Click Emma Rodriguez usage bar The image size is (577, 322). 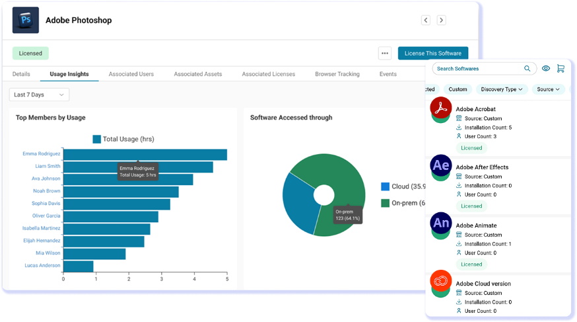pos(145,155)
